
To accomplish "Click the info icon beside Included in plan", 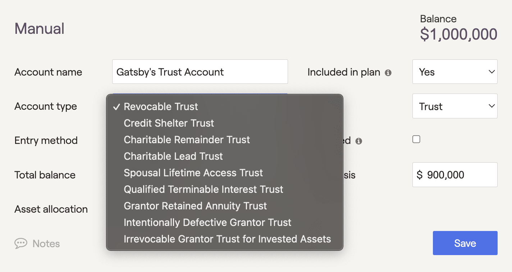I will [x=388, y=73].
